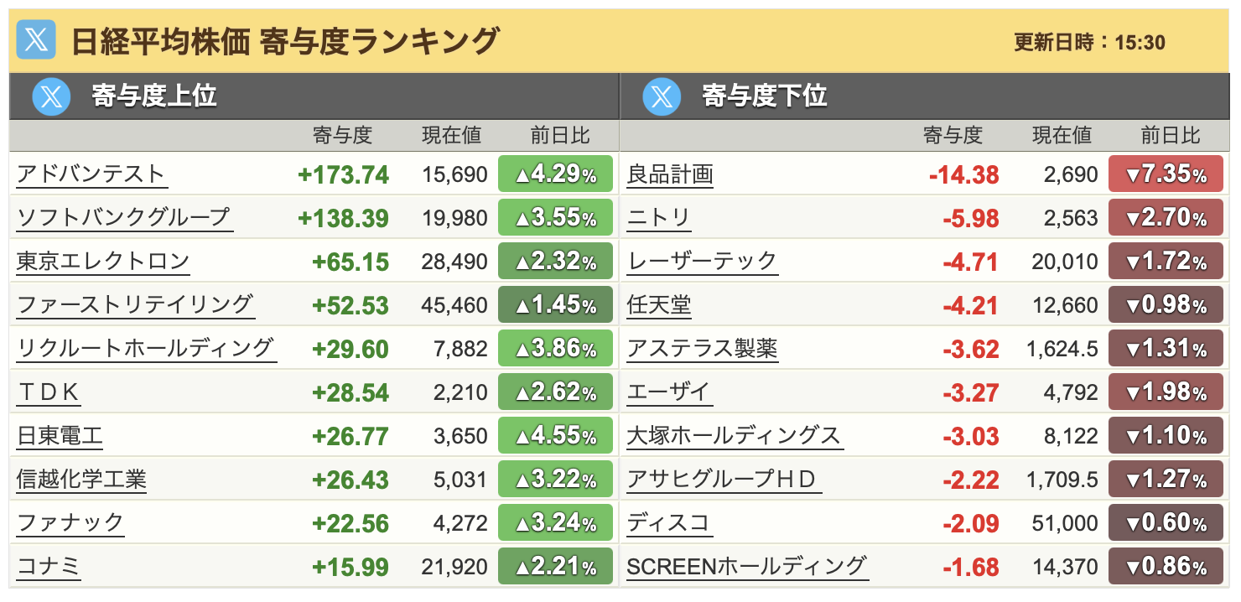Viewport: 1241px width, 602px height.
Task: Click the 東京エレクトロン link
Action: coord(103,262)
